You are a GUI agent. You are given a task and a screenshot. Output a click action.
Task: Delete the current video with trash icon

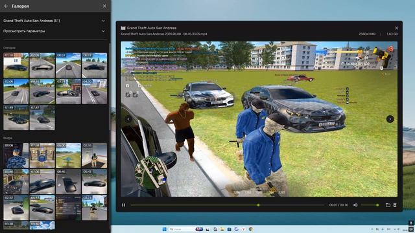coord(395,205)
